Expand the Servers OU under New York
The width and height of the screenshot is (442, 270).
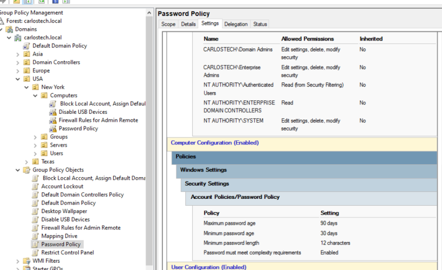click(35, 145)
